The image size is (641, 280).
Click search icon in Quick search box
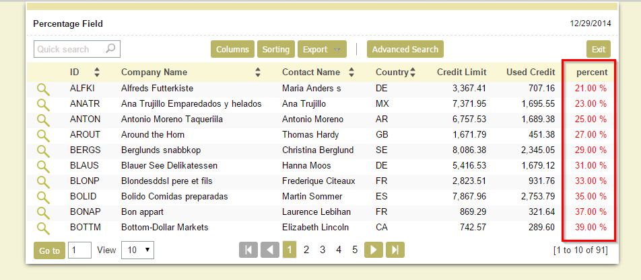[x=111, y=49]
